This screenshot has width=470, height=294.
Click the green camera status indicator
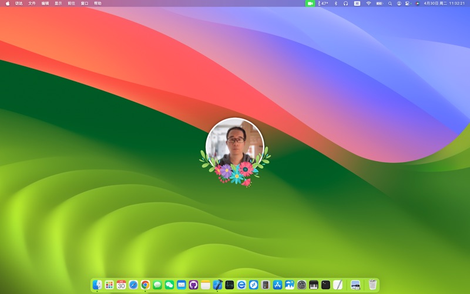point(310,4)
